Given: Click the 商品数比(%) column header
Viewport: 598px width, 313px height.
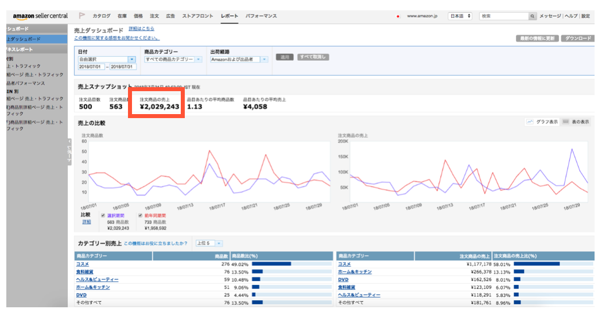Looking at the screenshot, I should [x=245, y=256].
